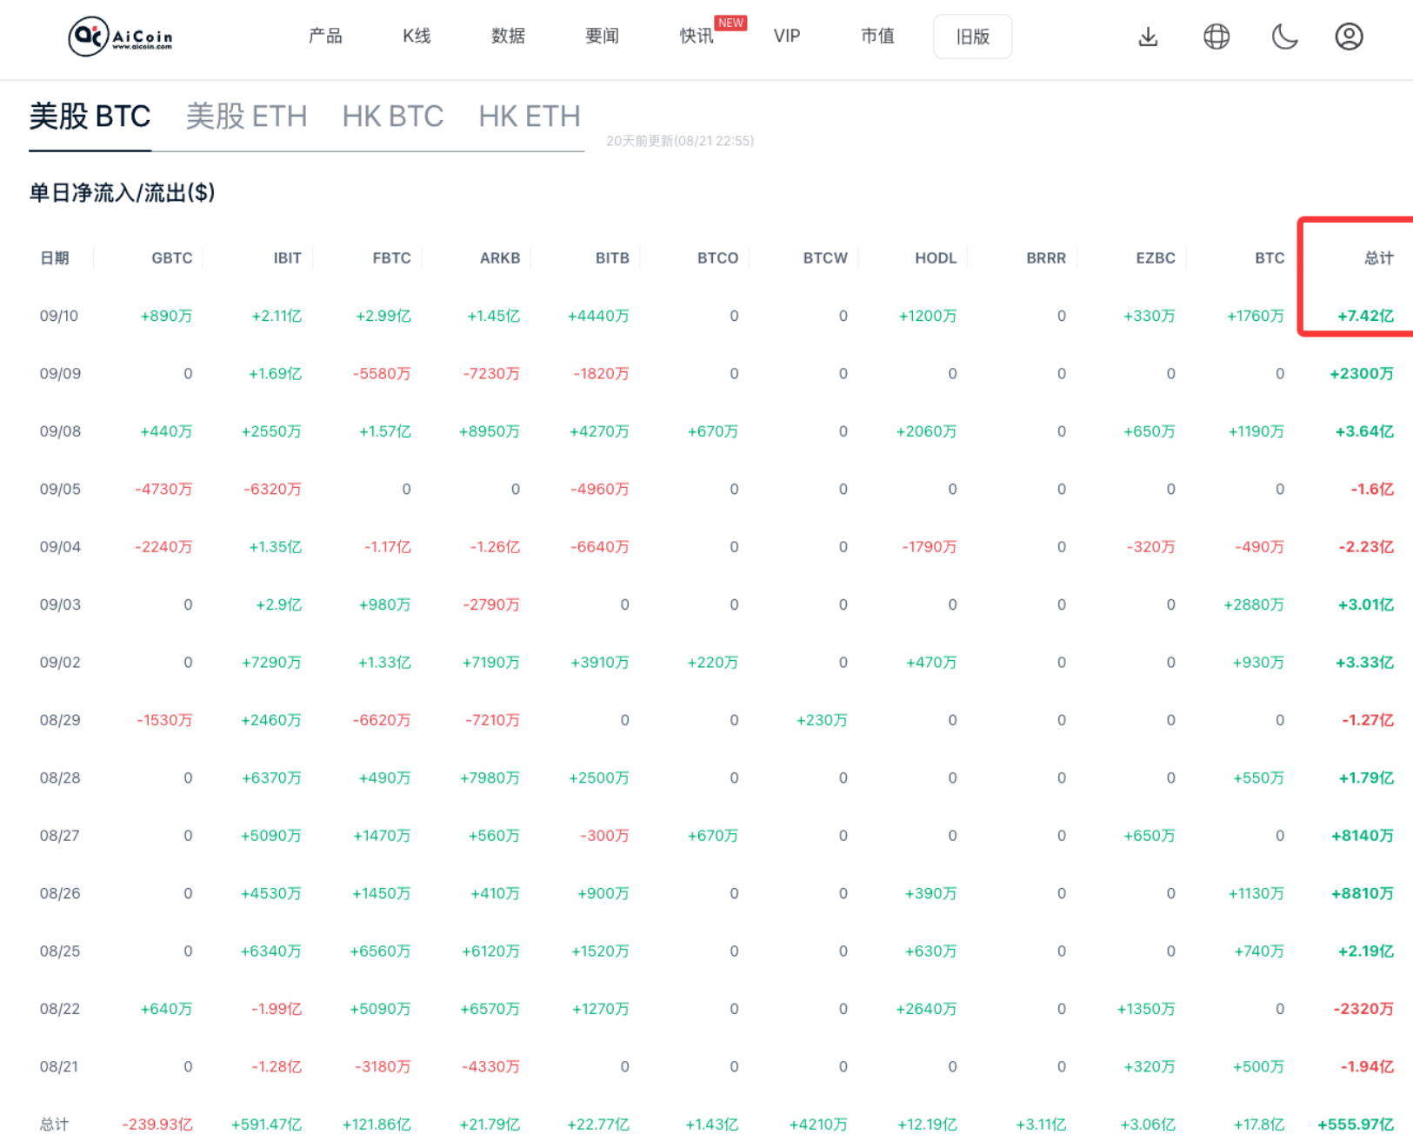1413x1141 pixels.
Task: Click the BTC column header
Action: tap(1270, 257)
